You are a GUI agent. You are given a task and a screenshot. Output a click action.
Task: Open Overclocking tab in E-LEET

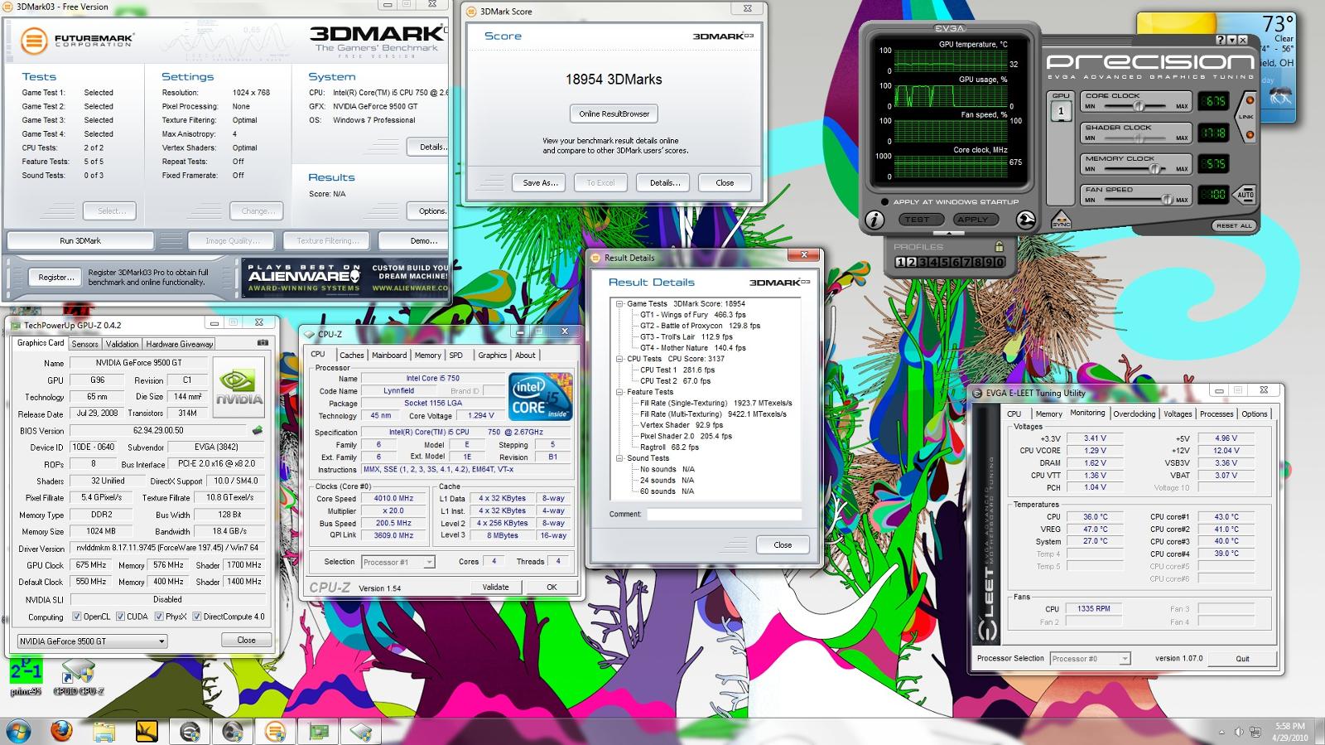click(x=1134, y=414)
